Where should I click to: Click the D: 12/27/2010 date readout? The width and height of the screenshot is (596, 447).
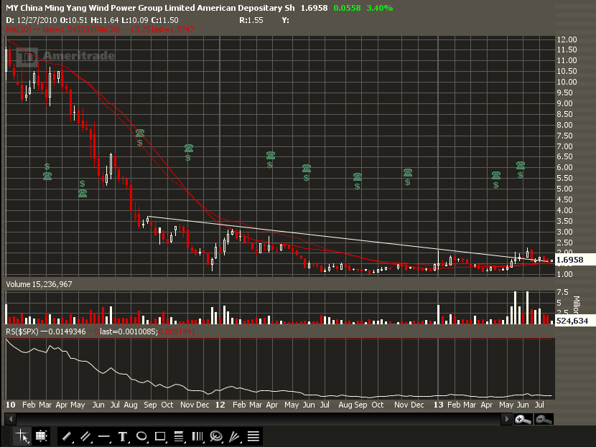(x=31, y=20)
